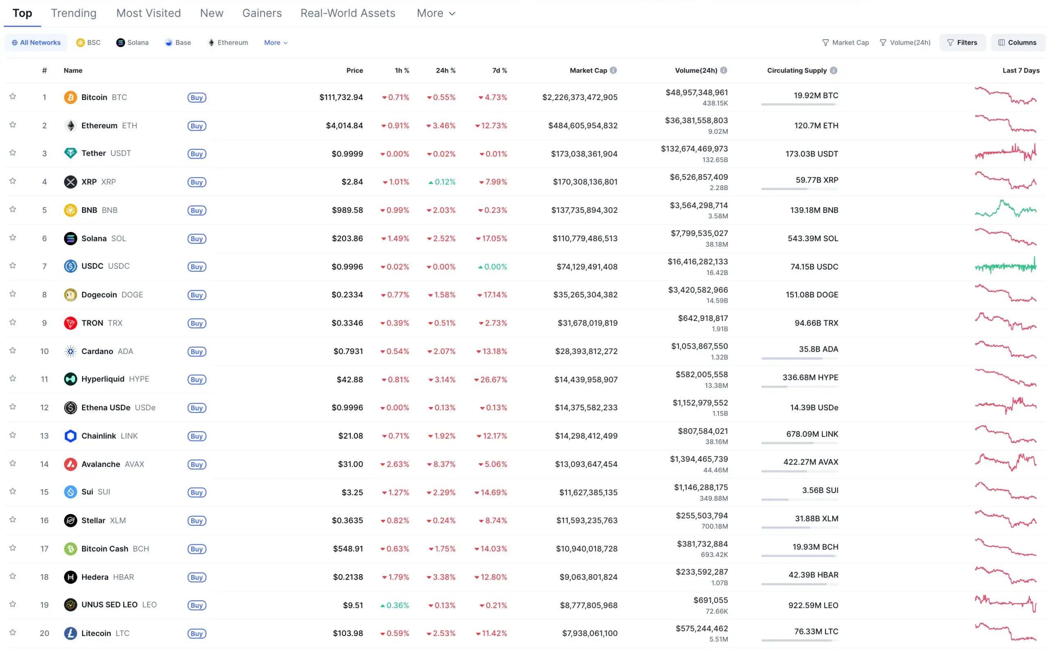Open BNB's last 7 days sparkline chart

[x=1005, y=209]
